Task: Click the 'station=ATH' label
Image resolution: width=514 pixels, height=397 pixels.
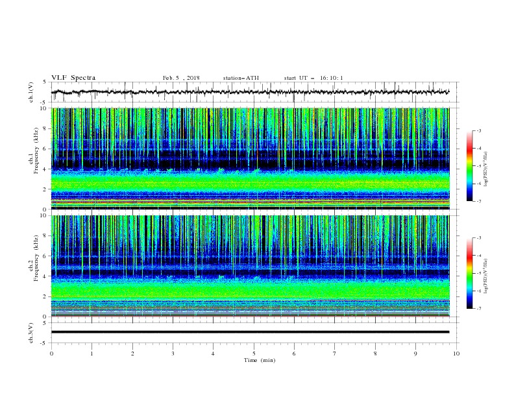Action: (x=241, y=78)
